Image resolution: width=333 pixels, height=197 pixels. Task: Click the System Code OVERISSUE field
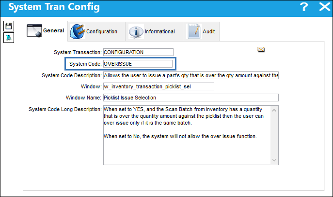tap(138, 64)
